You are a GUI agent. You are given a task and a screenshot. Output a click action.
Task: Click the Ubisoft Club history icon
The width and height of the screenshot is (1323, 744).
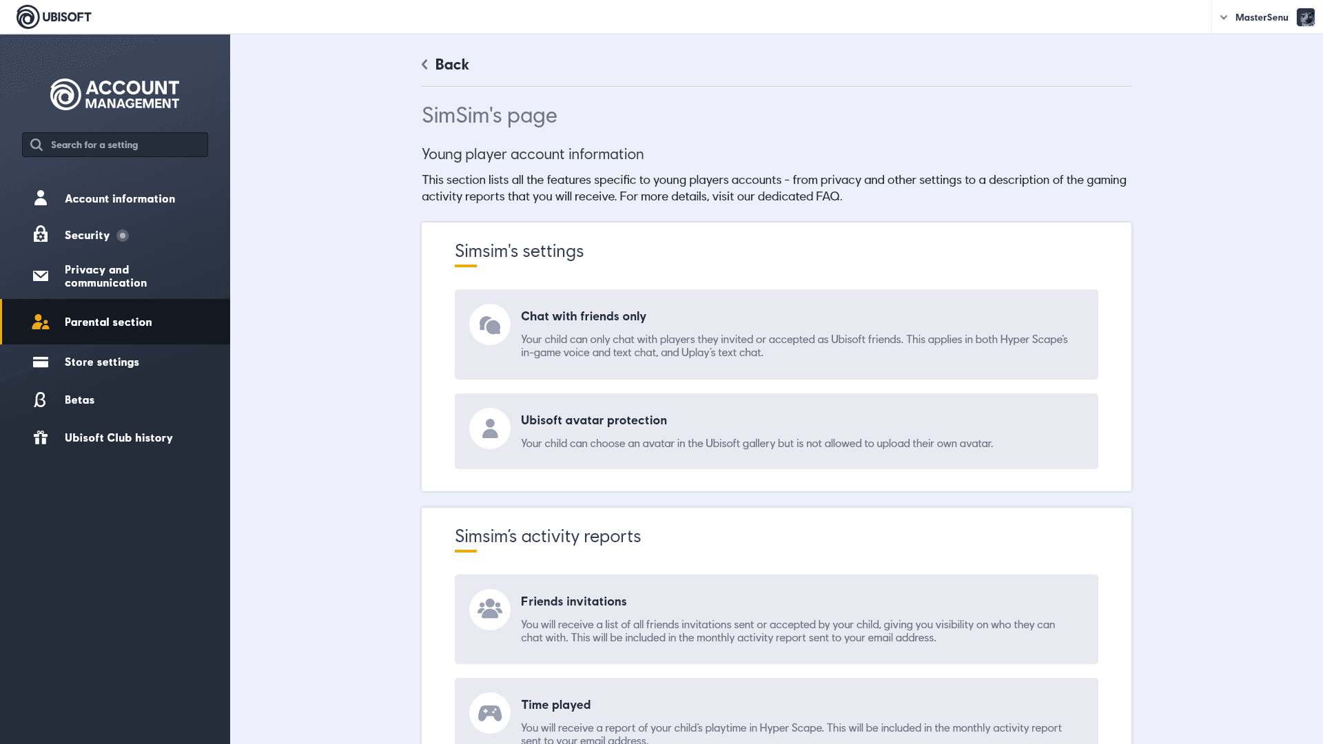(x=41, y=437)
